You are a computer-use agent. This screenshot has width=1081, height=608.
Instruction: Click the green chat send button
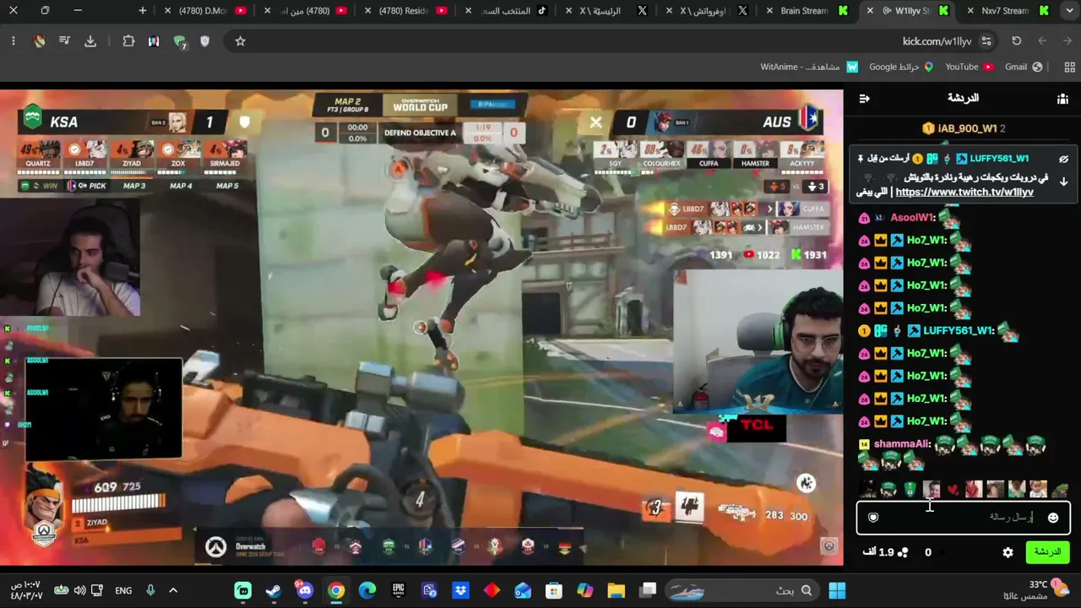pyautogui.click(x=1047, y=552)
